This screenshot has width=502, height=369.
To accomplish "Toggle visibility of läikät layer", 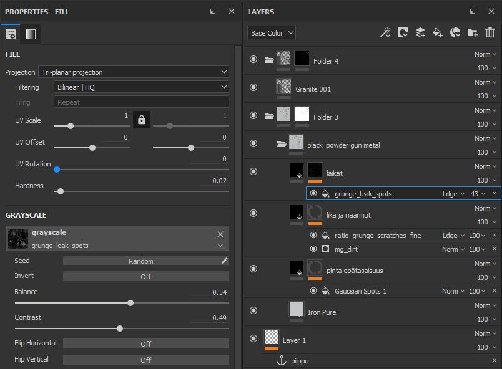I will pos(253,171).
